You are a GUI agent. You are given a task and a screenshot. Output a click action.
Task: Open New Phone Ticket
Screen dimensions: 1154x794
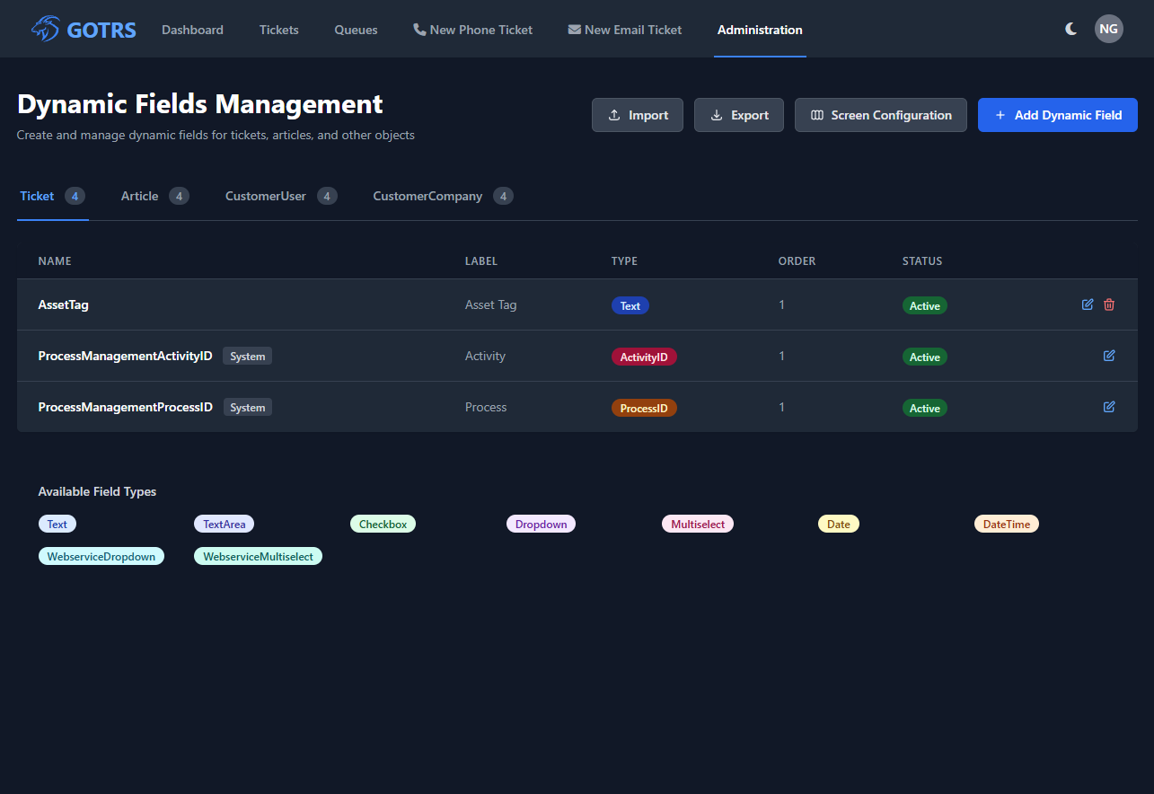[x=472, y=30]
